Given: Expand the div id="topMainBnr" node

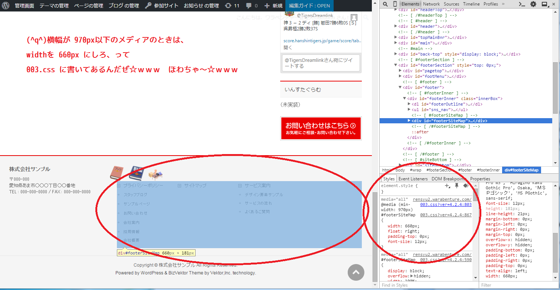Looking at the screenshot, I should [396, 37].
